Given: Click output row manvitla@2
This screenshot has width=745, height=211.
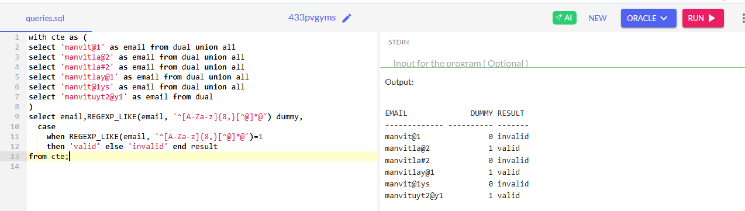Looking at the screenshot, I should (452, 148).
